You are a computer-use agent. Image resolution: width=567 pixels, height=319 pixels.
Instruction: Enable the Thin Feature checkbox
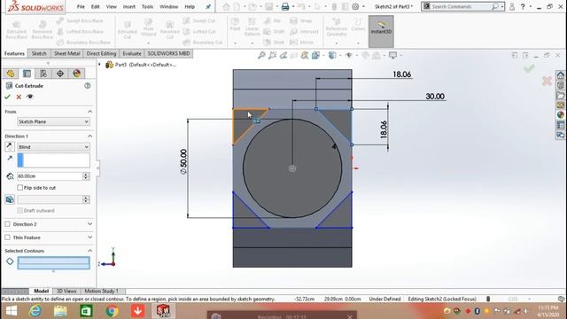7,237
